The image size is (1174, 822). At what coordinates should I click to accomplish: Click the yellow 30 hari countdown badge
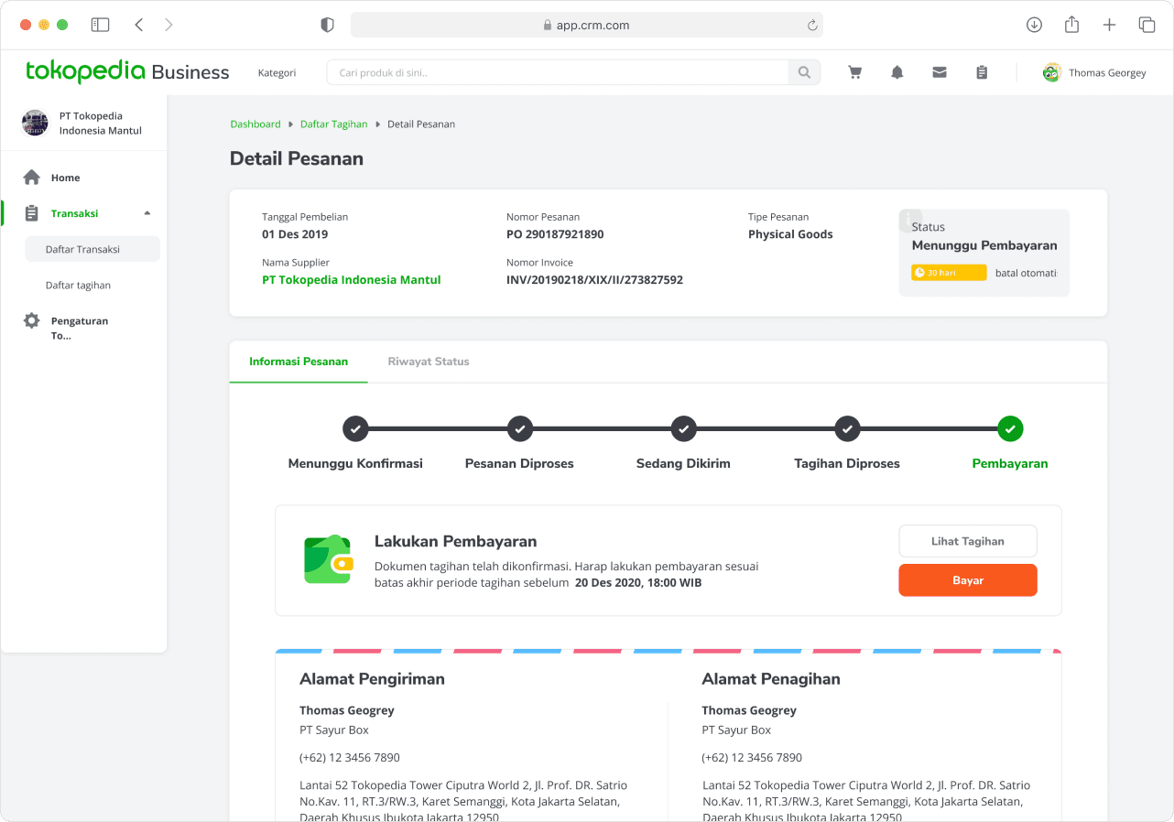[949, 273]
